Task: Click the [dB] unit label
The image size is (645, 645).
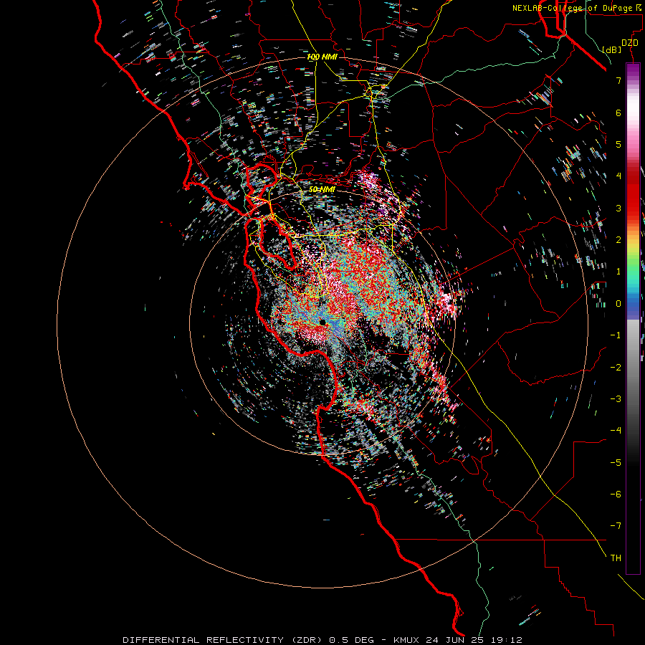Action: [612, 49]
